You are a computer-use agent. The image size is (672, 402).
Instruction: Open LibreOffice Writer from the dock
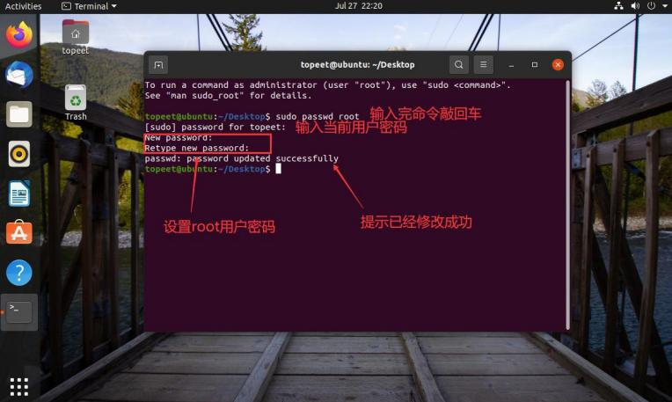[19, 194]
